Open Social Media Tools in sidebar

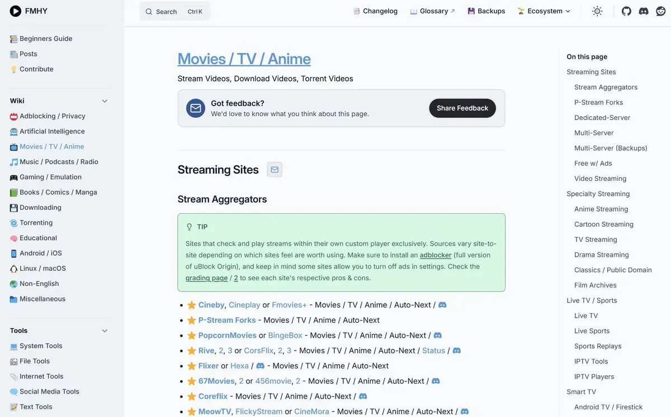point(49,392)
